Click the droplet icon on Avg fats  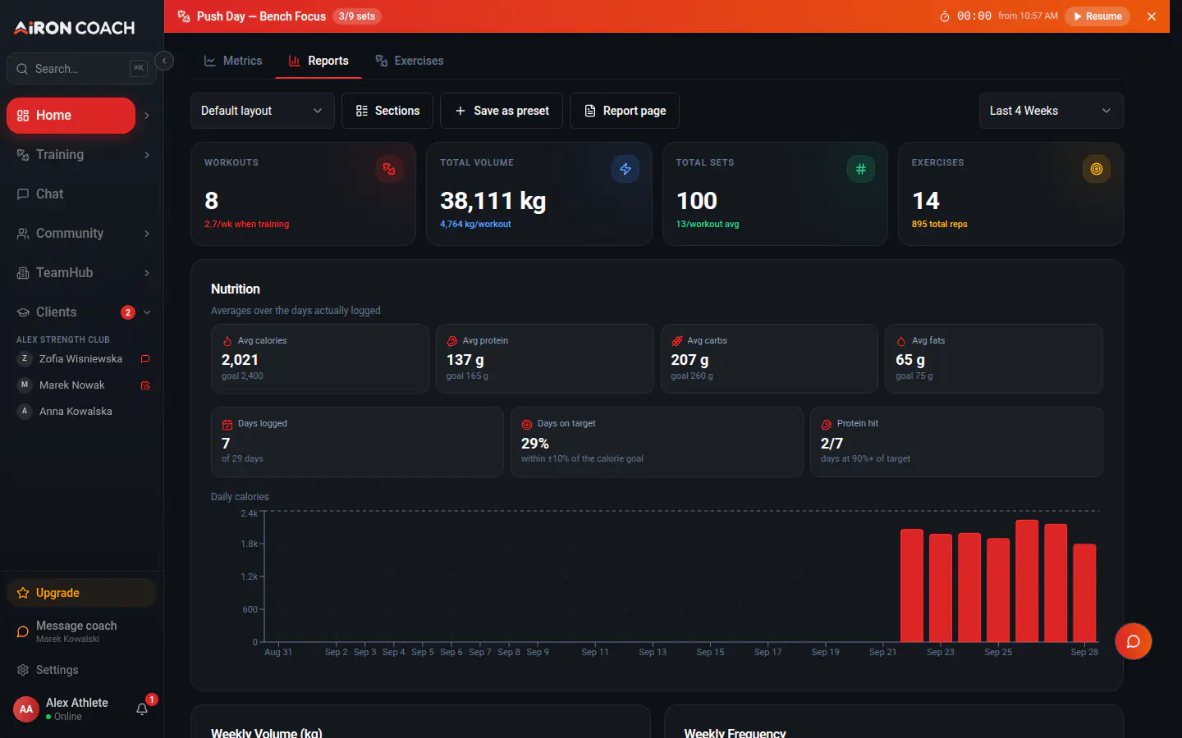(901, 341)
